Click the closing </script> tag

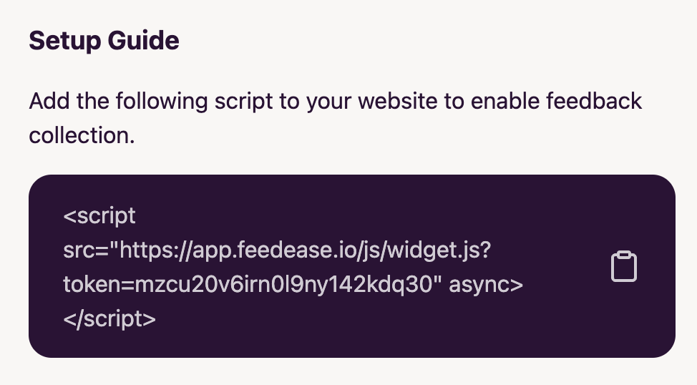[x=109, y=318]
